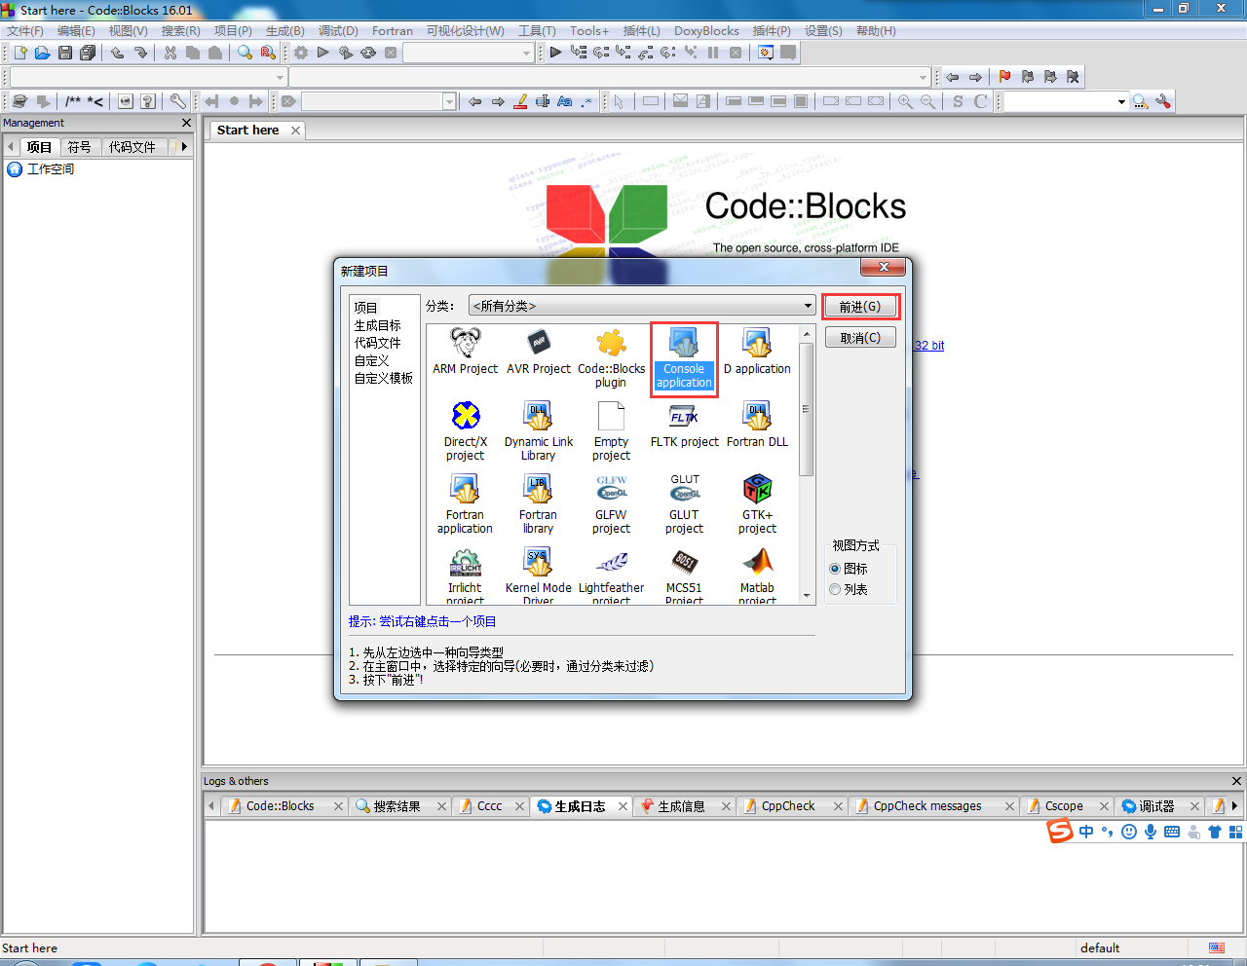Close the Start here tab
The height and width of the screenshot is (966, 1247).
click(x=295, y=130)
